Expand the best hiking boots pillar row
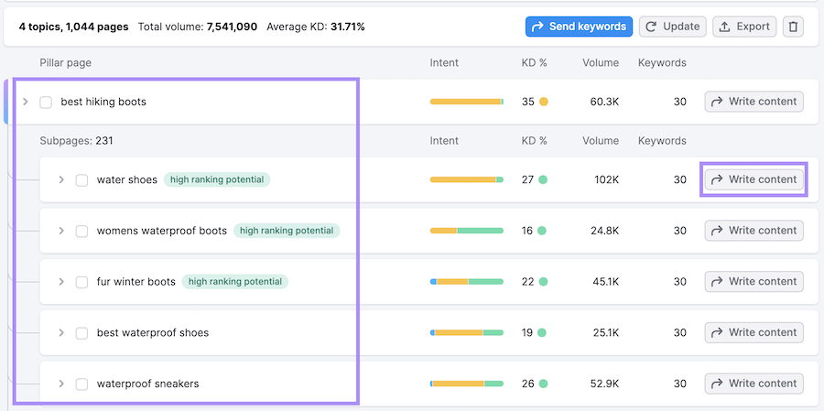This screenshot has width=824, height=411. 26,102
